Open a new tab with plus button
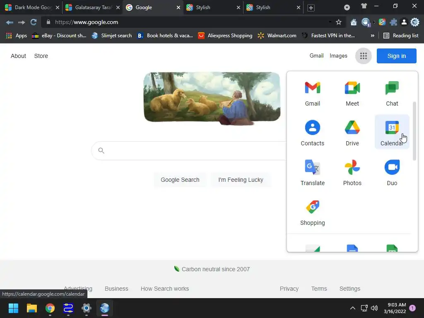This screenshot has width=424, height=318. [311, 7]
